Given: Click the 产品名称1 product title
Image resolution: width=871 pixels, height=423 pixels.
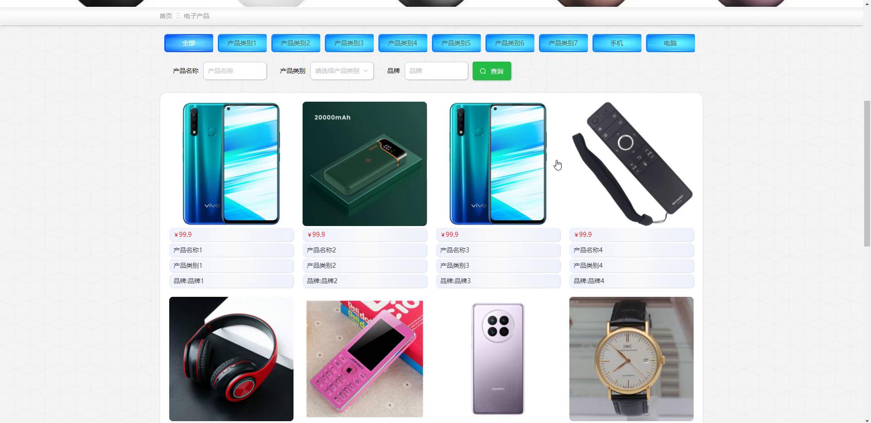Looking at the screenshot, I should point(188,250).
